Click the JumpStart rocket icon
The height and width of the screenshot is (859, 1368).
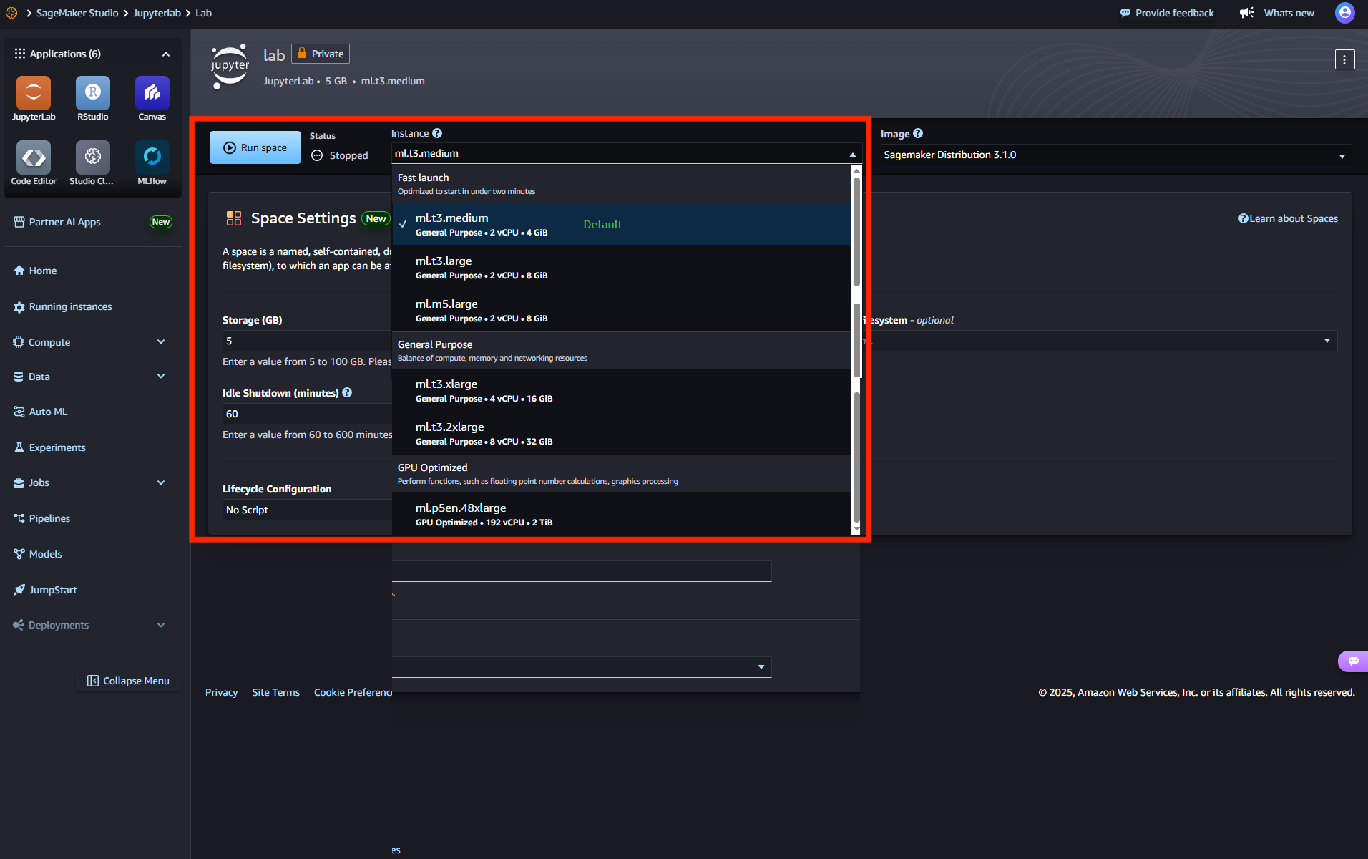[x=19, y=590]
